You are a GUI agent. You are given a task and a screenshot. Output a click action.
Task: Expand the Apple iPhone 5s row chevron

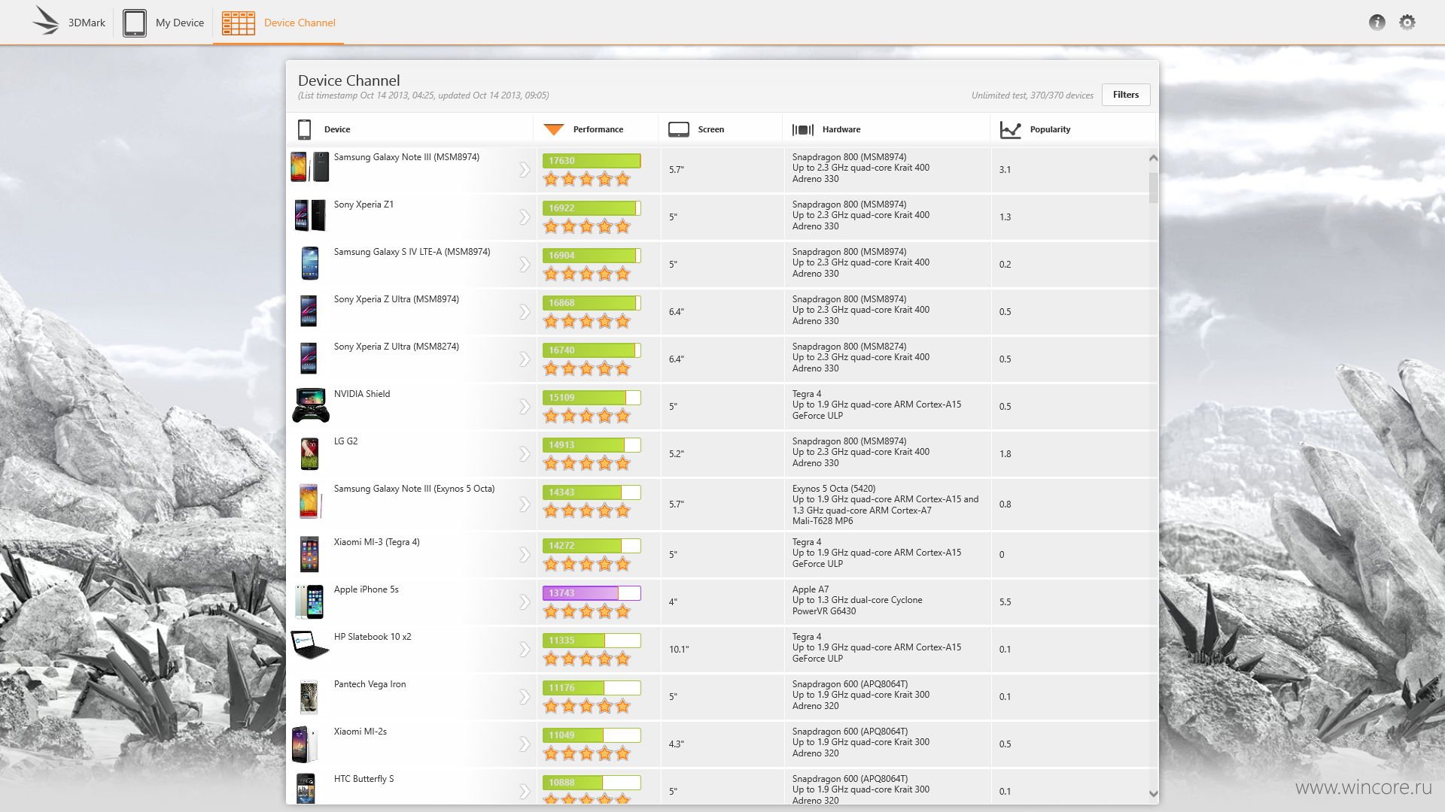(525, 602)
